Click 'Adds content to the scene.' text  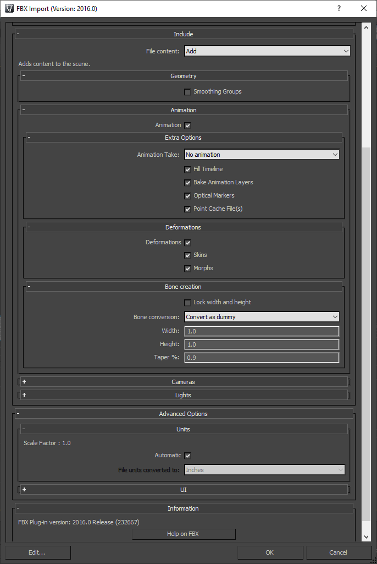tap(54, 64)
